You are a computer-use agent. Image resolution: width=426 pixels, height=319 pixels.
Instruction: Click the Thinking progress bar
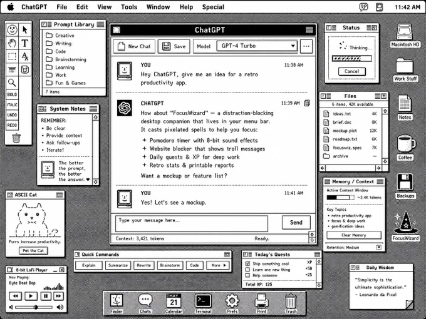tap(352, 58)
